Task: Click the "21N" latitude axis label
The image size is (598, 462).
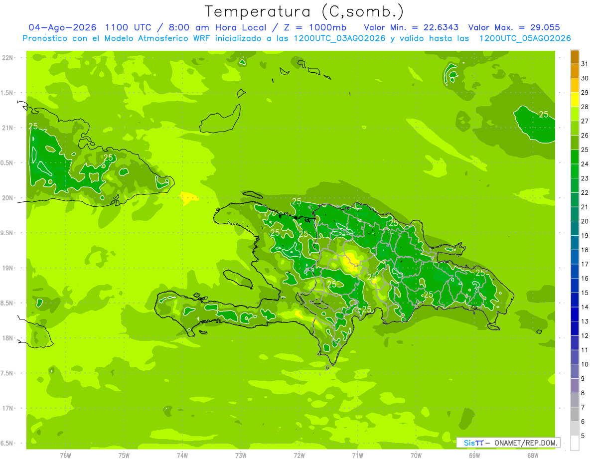Action: [x=7, y=128]
